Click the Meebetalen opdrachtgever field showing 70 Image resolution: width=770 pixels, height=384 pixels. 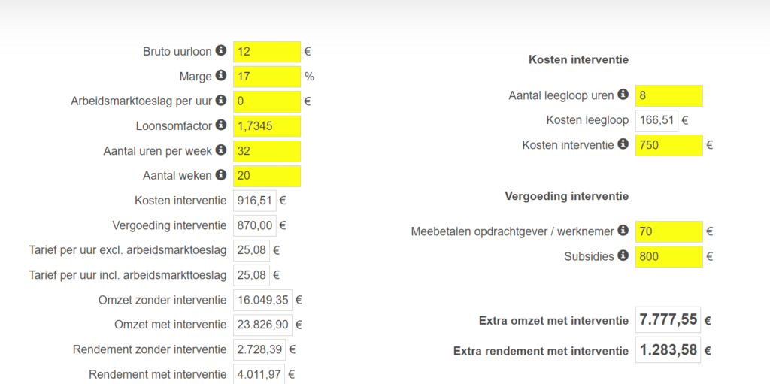point(668,231)
